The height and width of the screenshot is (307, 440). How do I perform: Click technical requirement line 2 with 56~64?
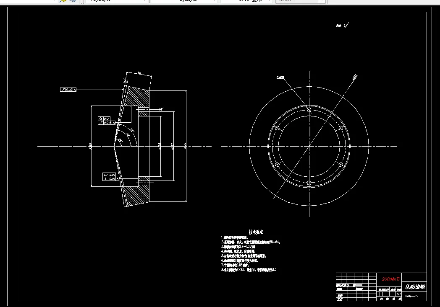(x=251, y=242)
